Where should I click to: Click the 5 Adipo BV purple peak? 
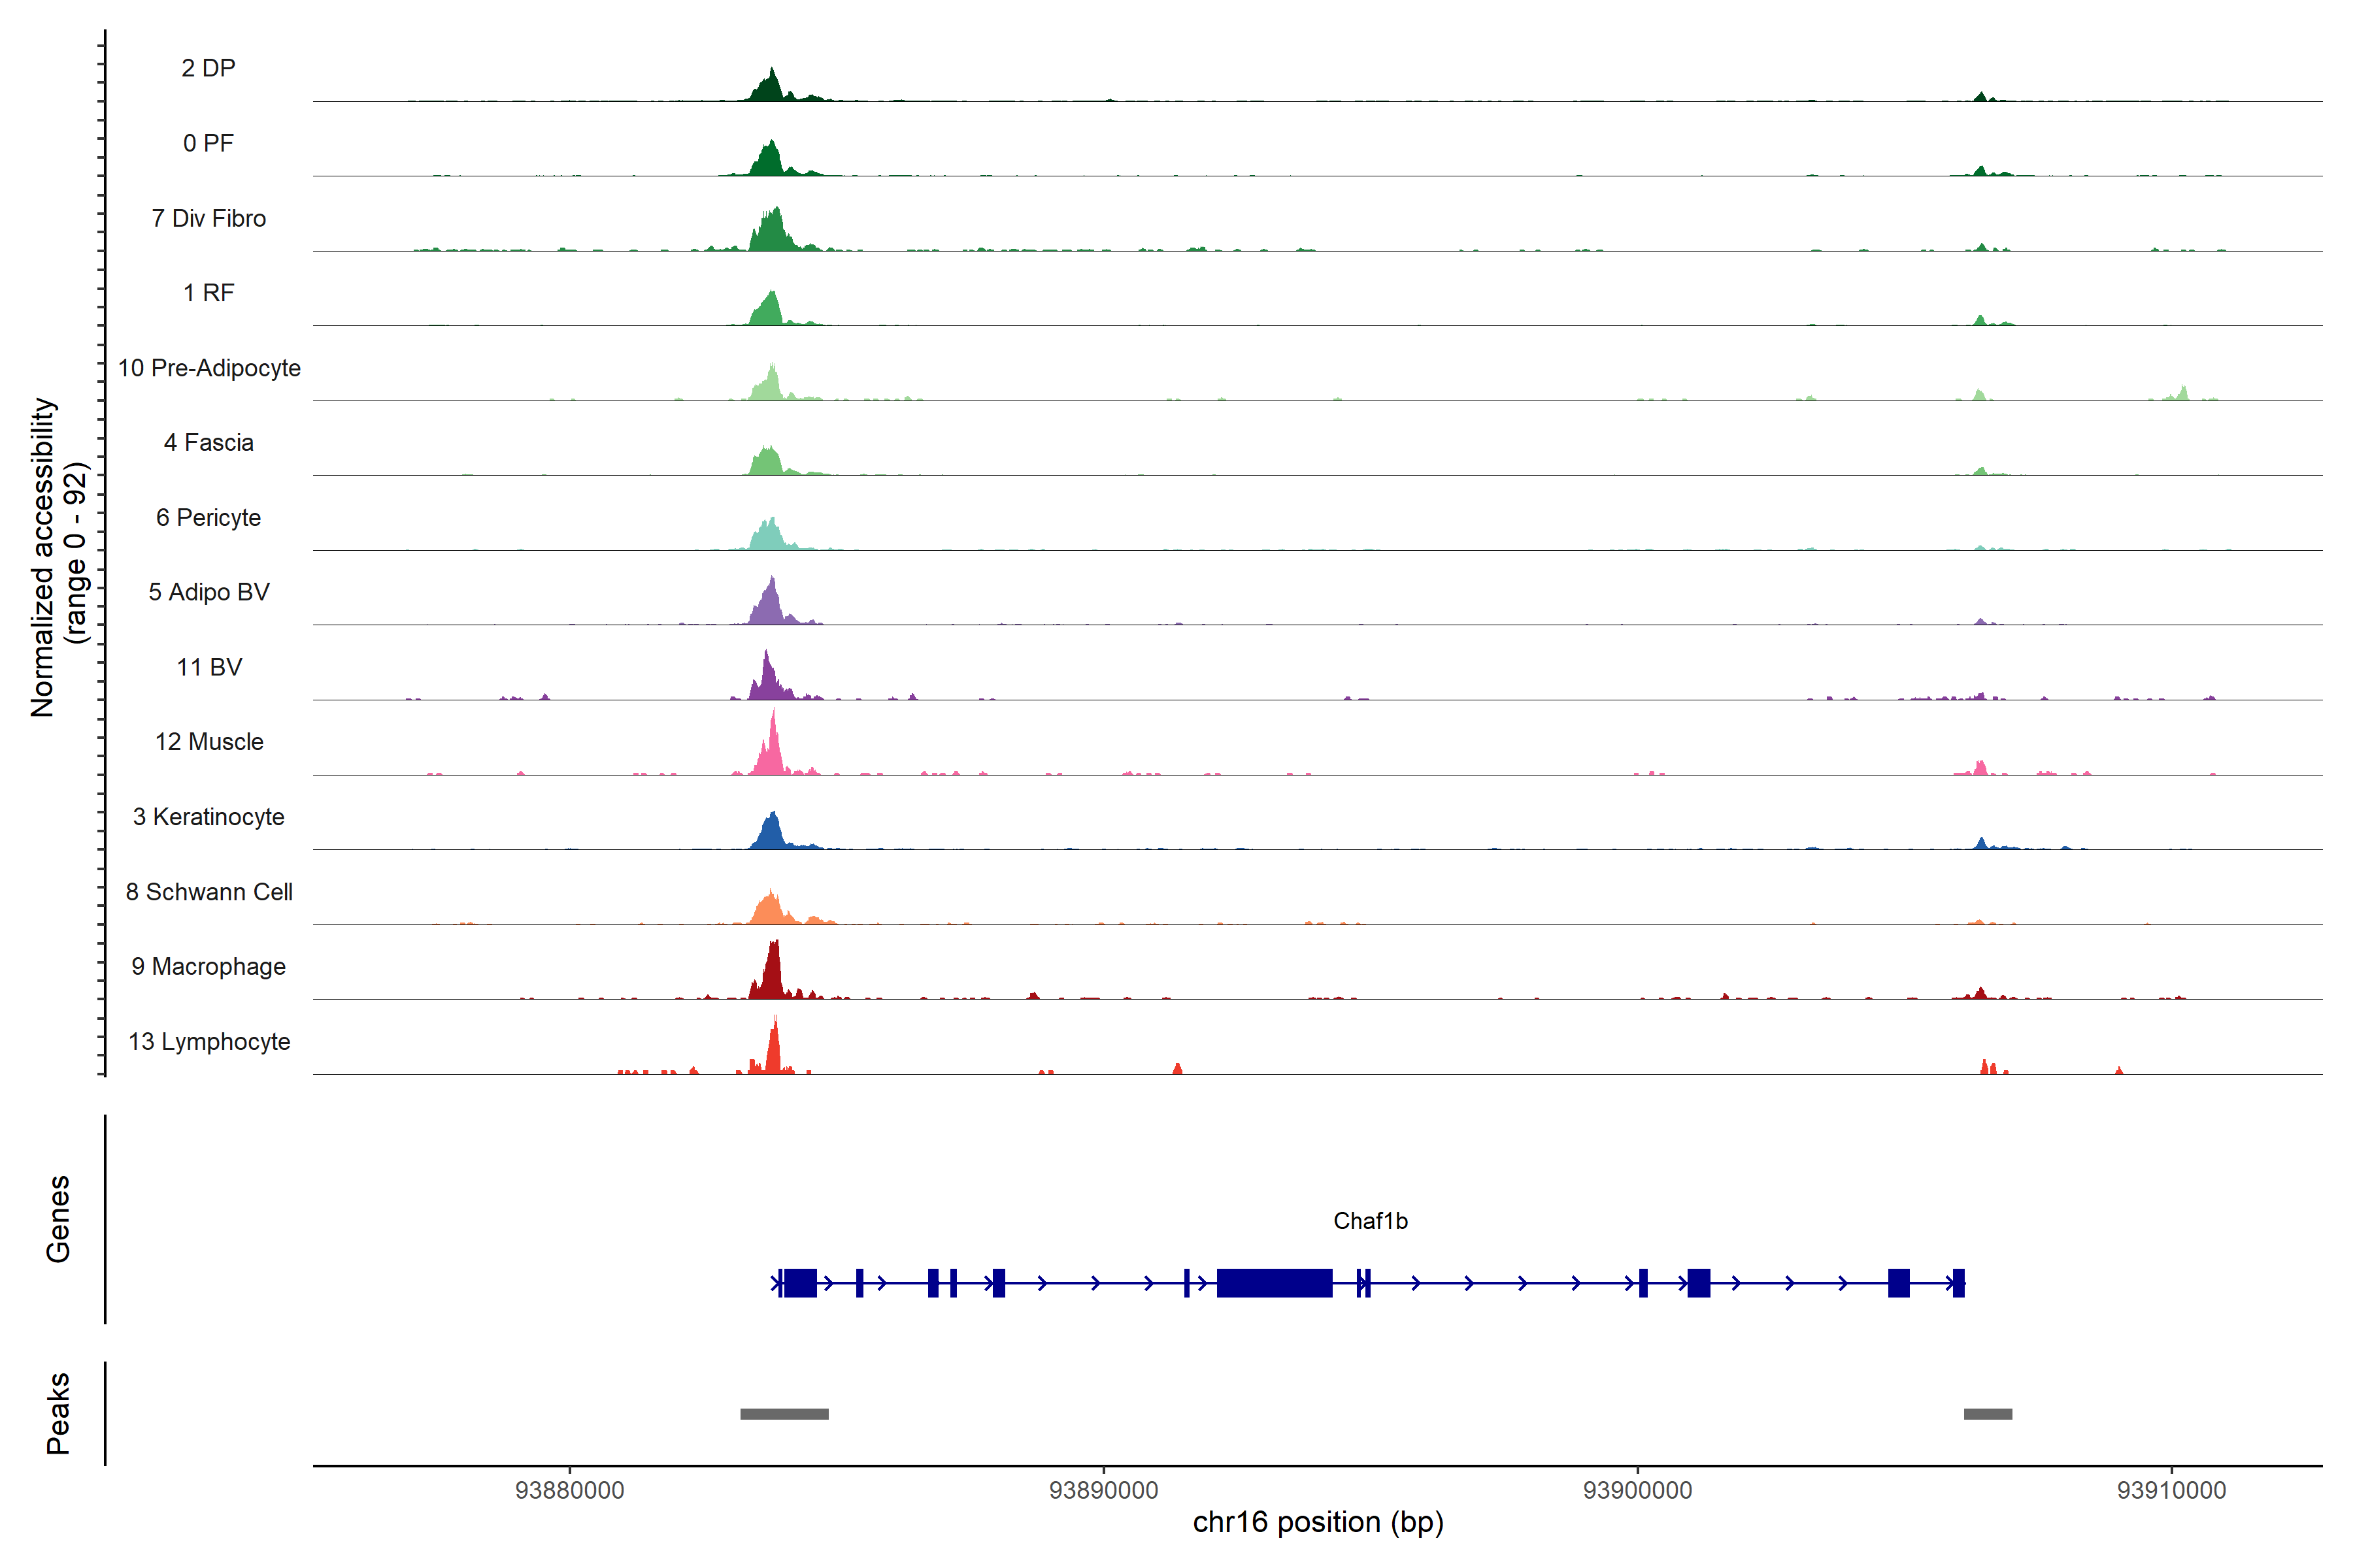click(x=769, y=606)
